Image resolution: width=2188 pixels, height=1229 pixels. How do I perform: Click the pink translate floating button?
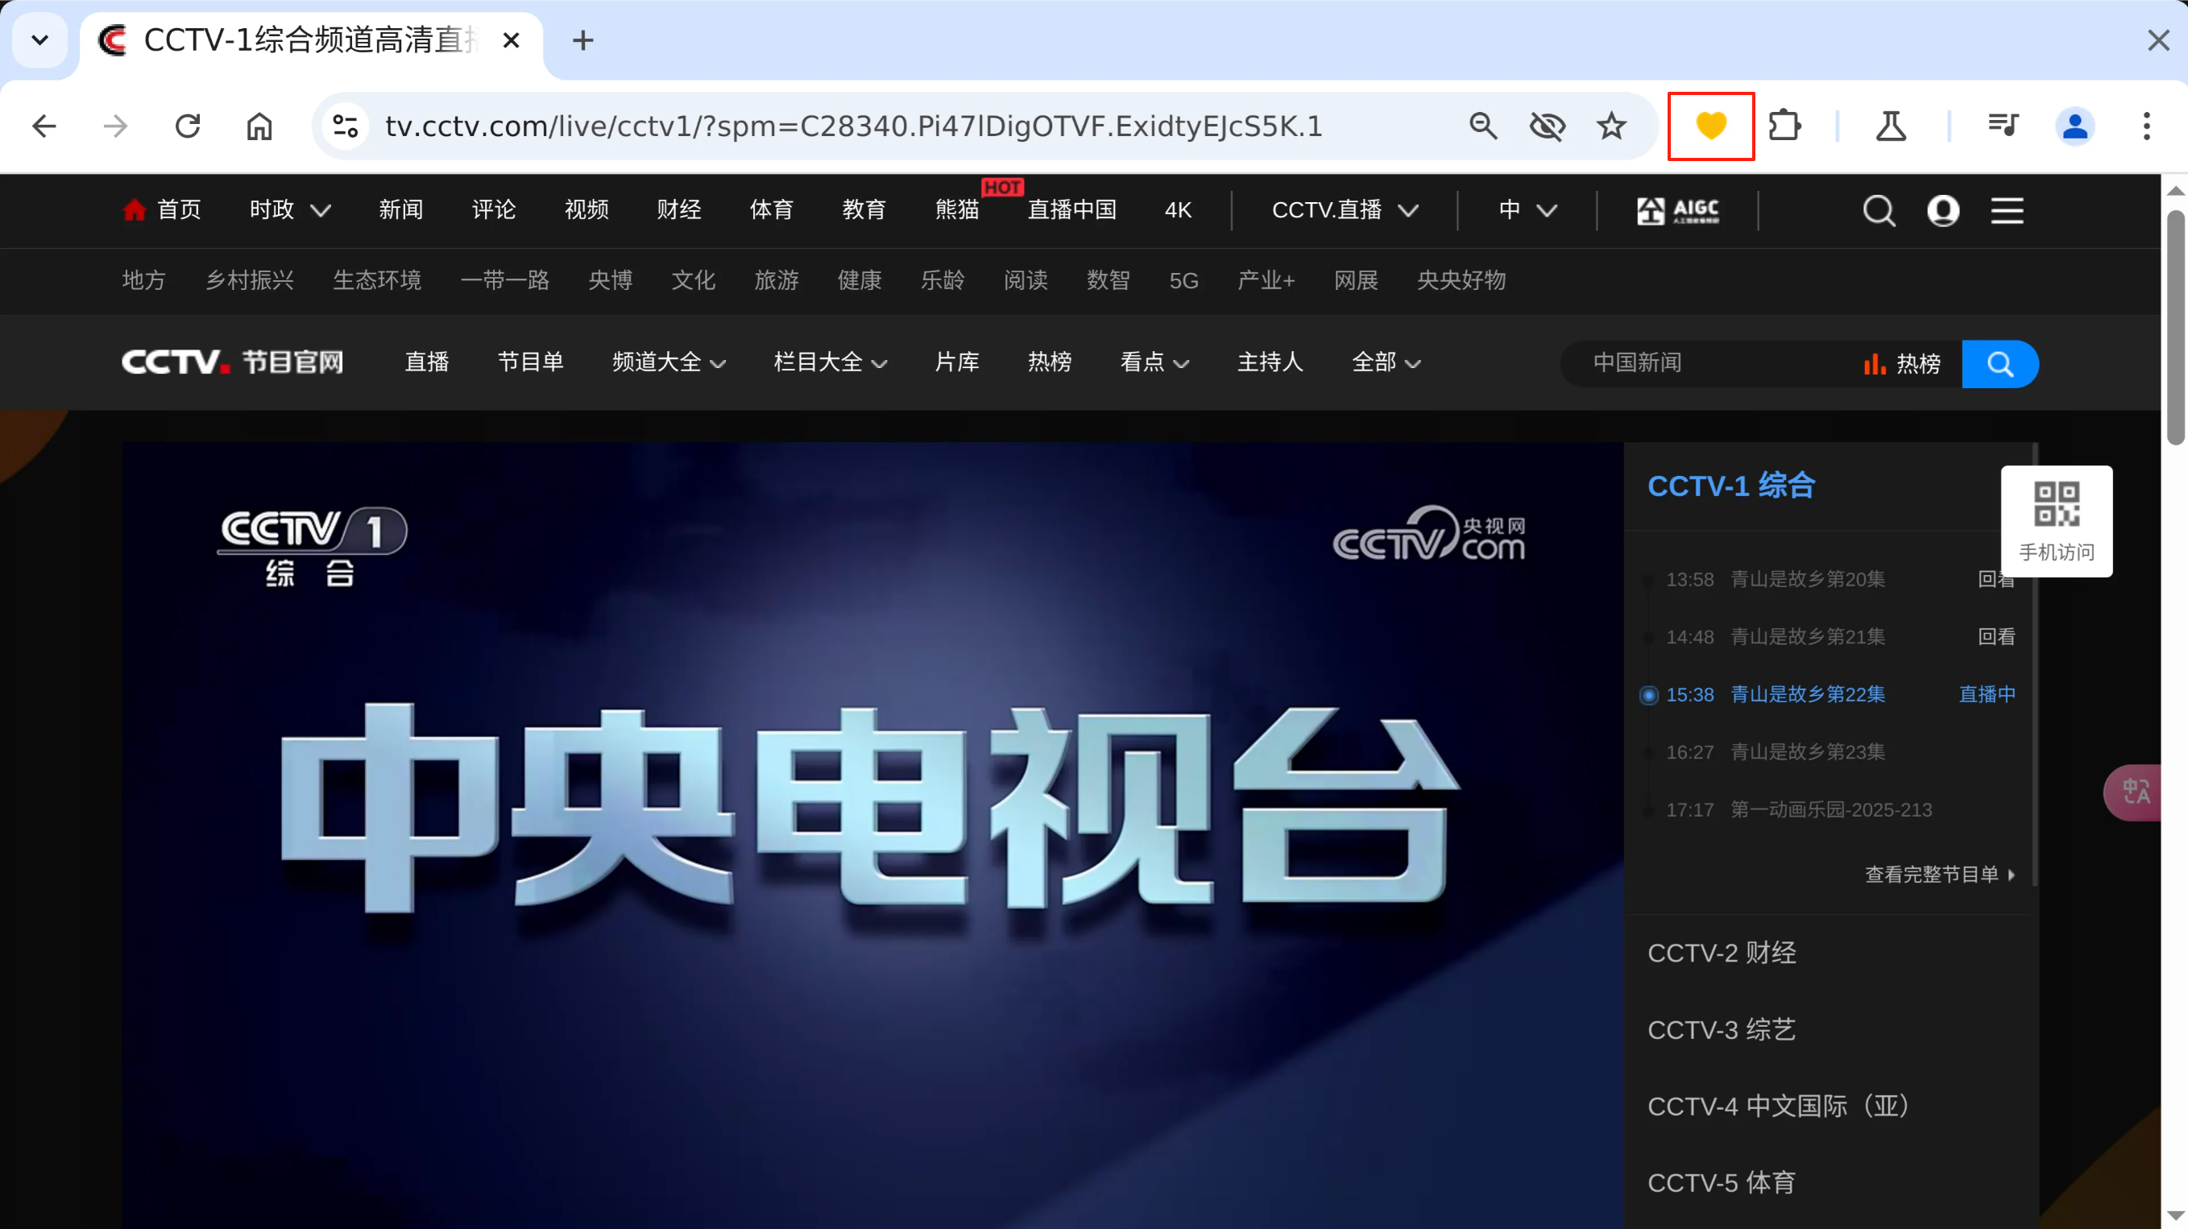click(x=2134, y=792)
